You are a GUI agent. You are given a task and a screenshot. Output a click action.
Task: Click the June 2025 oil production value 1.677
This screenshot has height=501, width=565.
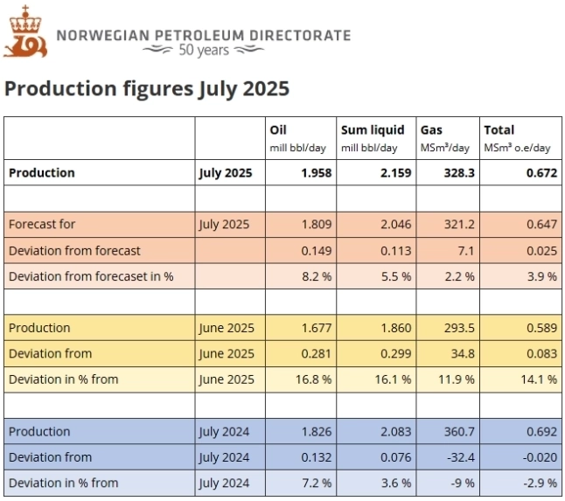point(316,328)
